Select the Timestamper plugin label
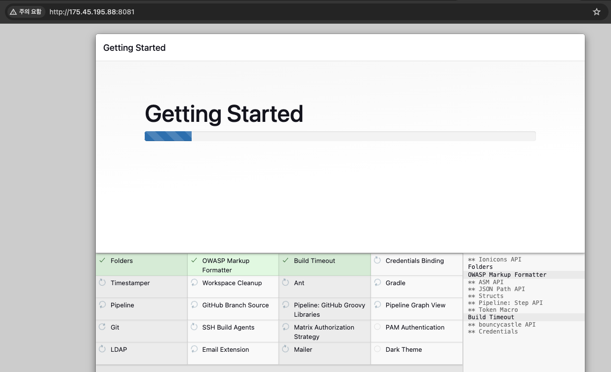This screenshot has height=372, width=611. (130, 283)
